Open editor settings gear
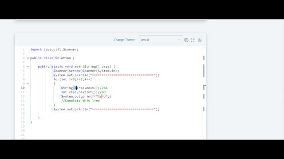 click(x=200, y=40)
